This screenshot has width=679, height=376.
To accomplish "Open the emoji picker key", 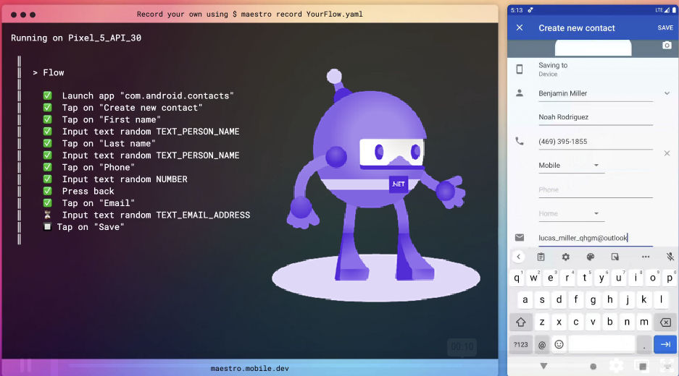I will (x=559, y=345).
